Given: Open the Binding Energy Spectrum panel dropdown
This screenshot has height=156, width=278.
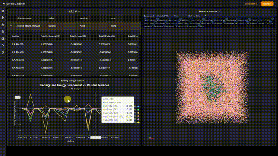Looking at the screenshot, I should point(74,81).
